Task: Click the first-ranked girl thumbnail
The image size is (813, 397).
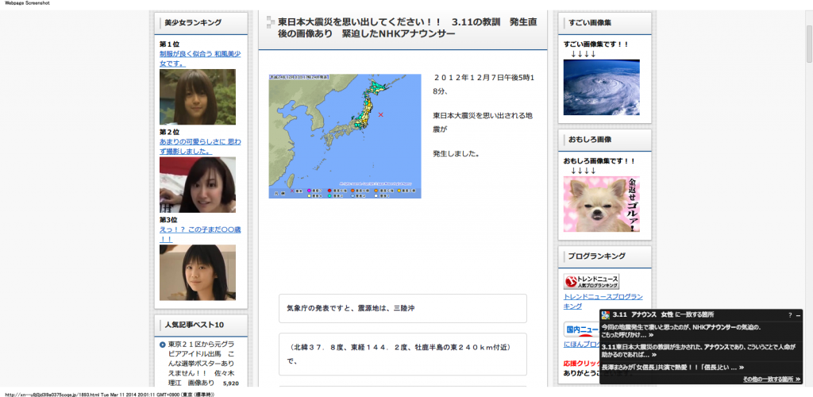Action: (x=198, y=97)
